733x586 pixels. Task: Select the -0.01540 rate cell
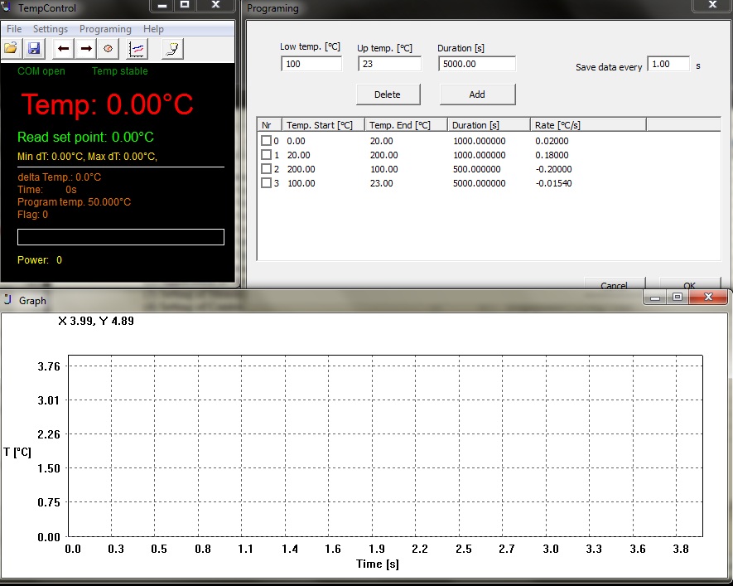point(553,183)
